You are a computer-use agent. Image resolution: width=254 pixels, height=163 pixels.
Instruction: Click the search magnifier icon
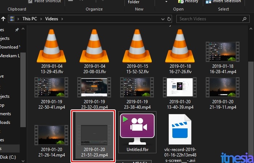click(244, 19)
